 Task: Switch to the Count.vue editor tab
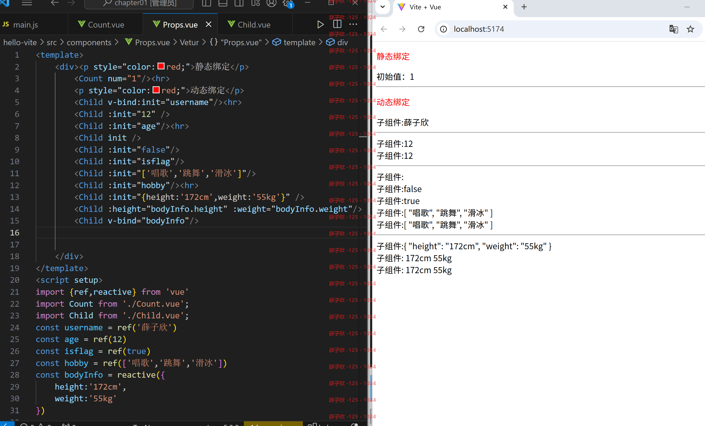[105, 25]
